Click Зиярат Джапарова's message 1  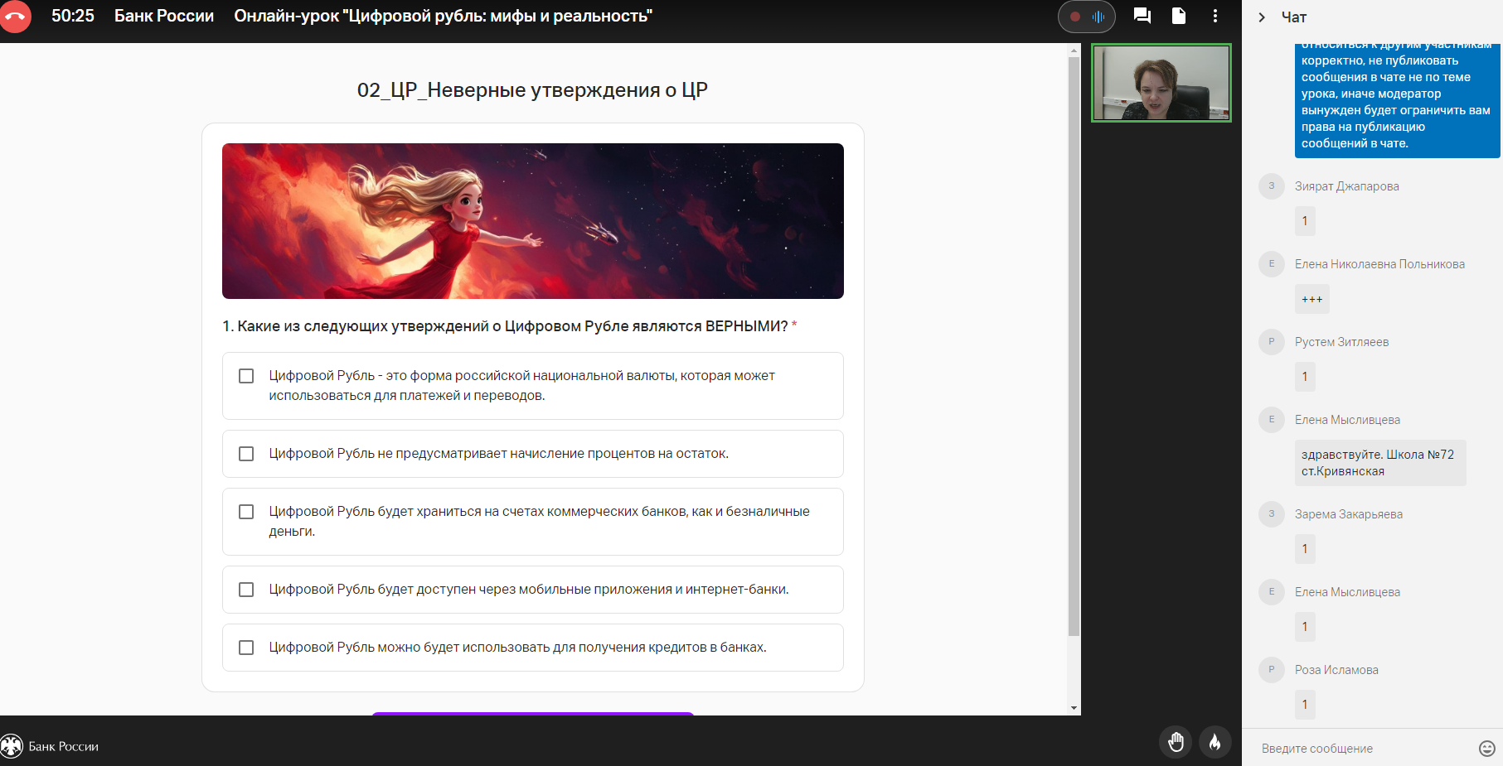pyautogui.click(x=1305, y=221)
